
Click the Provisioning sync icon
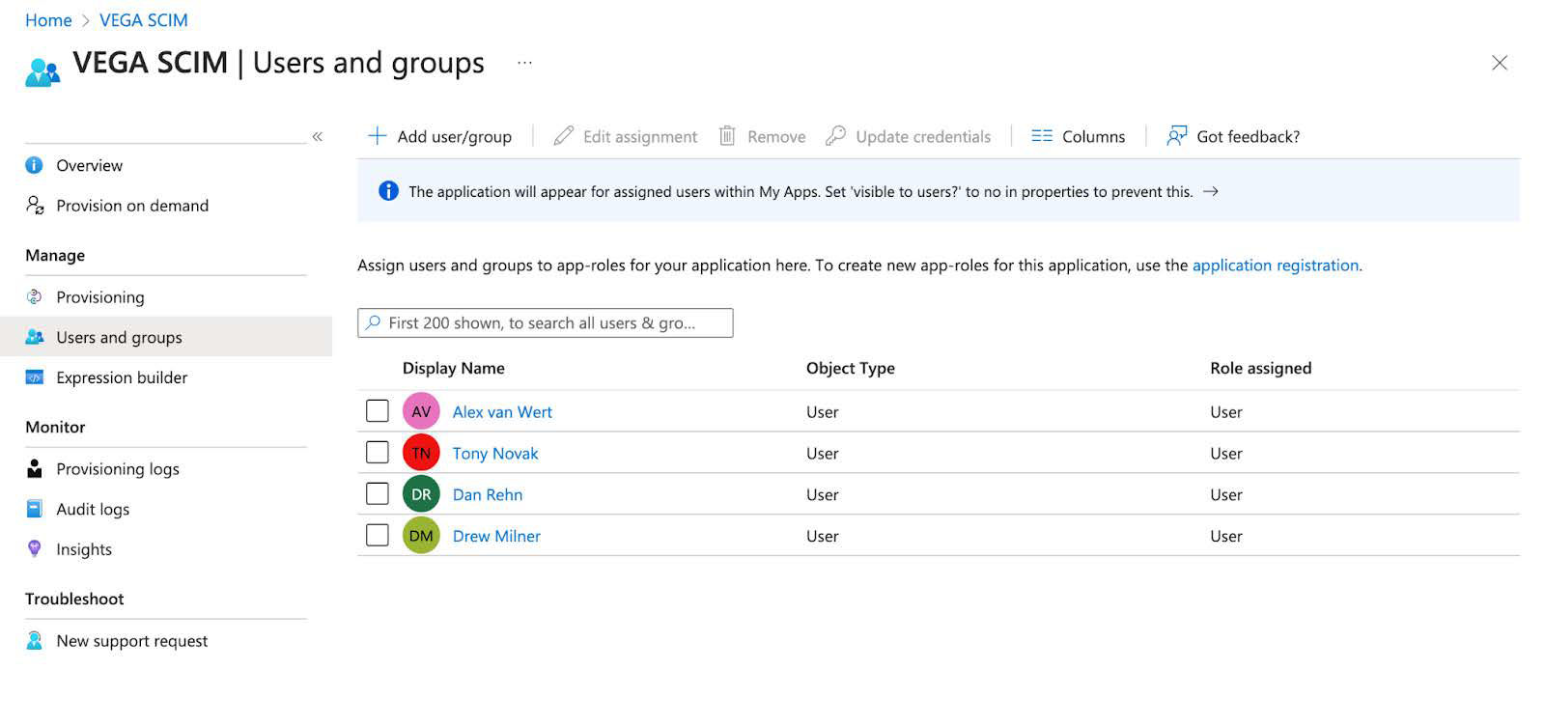(x=34, y=296)
